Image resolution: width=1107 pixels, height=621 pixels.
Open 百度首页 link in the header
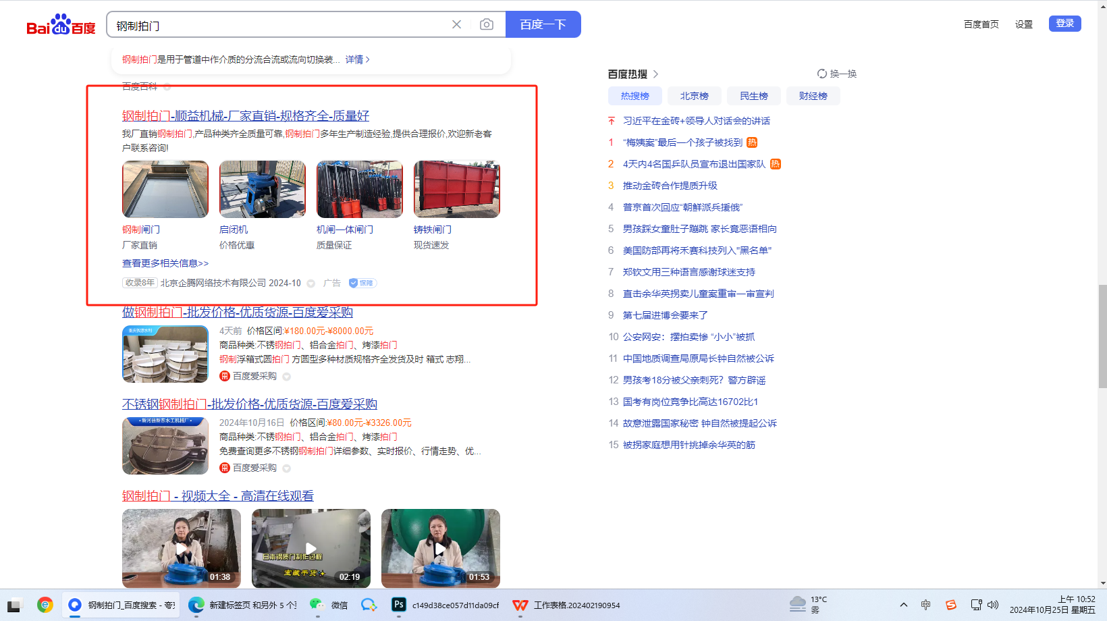981,24
